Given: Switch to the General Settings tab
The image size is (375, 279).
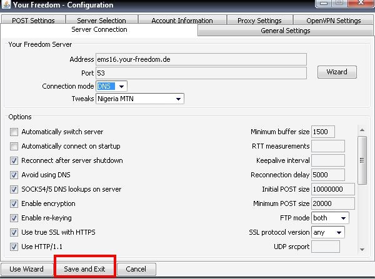Looking at the screenshot, I should point(286,31).
